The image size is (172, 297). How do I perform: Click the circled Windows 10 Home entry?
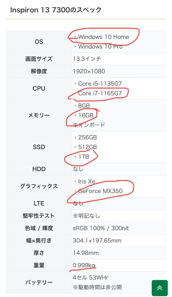click(104, 36)
